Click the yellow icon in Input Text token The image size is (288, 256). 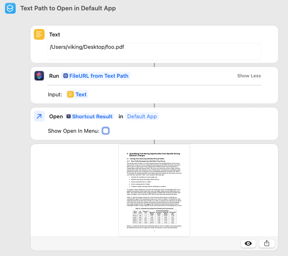tap(71, 94)
